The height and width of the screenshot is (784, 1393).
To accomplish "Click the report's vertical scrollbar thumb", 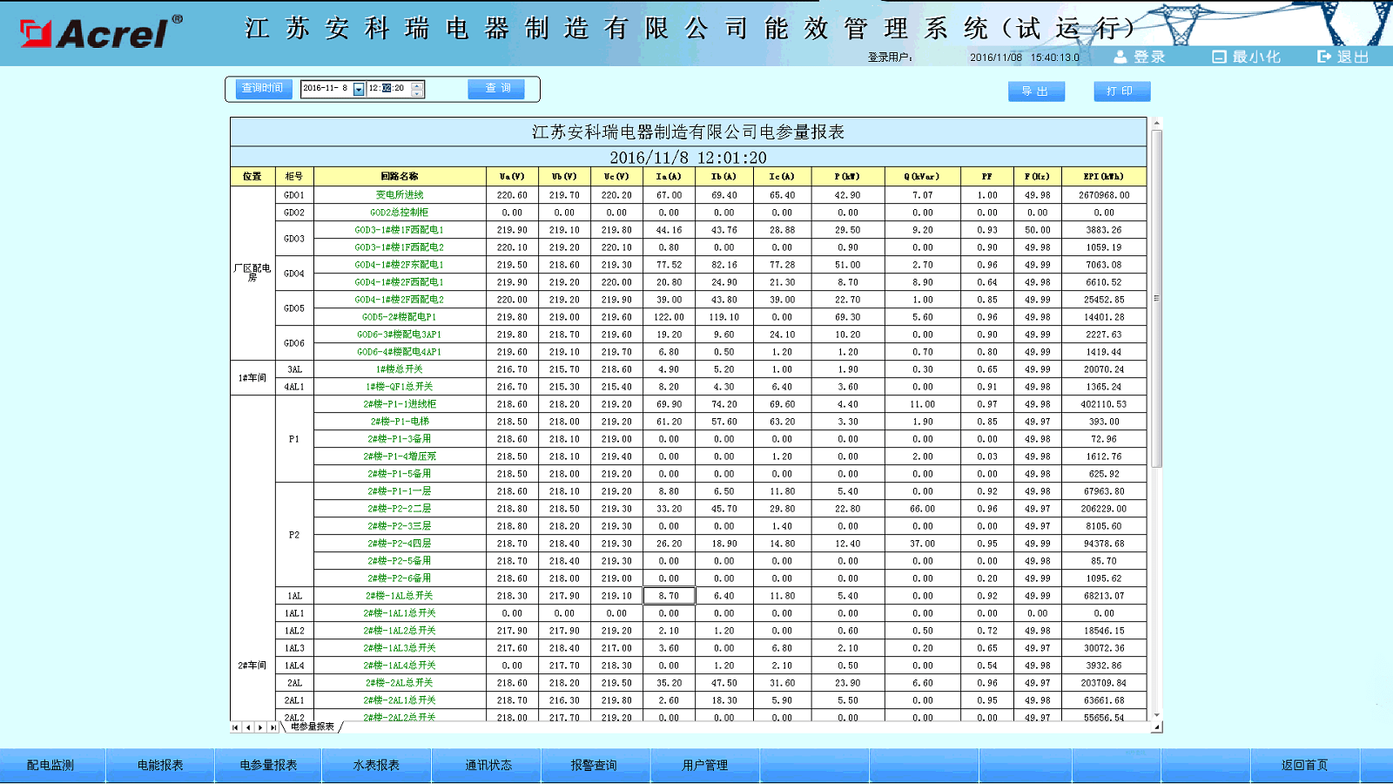I will tap(1156, 298).
